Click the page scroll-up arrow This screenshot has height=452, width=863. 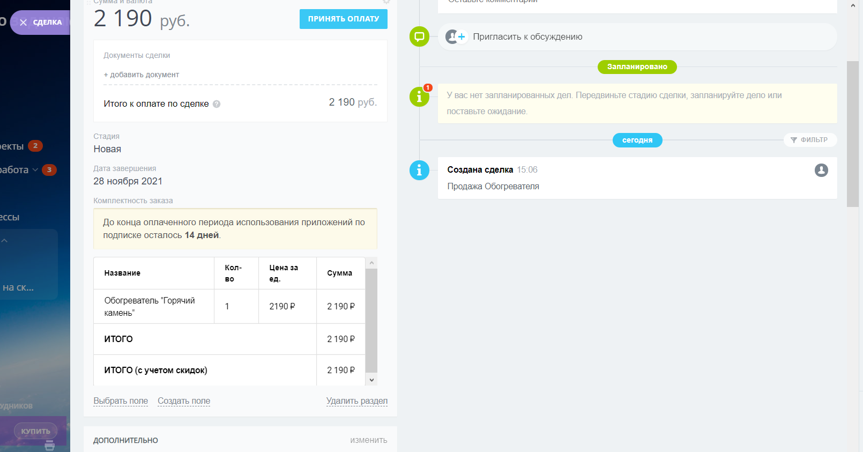(853, 6)
